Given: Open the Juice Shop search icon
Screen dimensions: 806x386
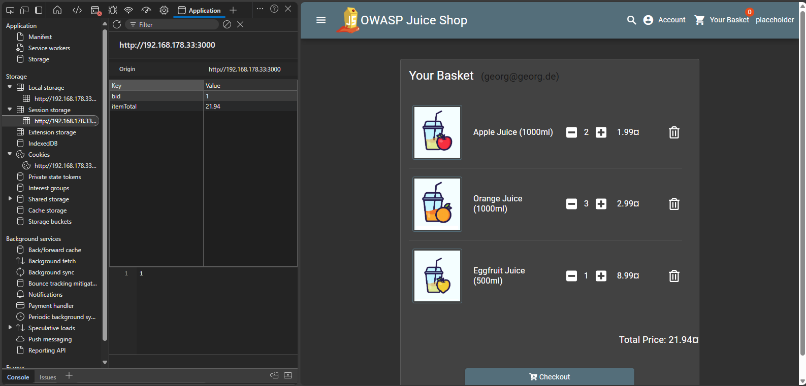Looking at the screenshot, I should point(631,20).
